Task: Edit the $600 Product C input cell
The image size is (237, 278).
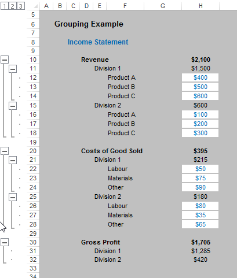Action: coord(200,96)
